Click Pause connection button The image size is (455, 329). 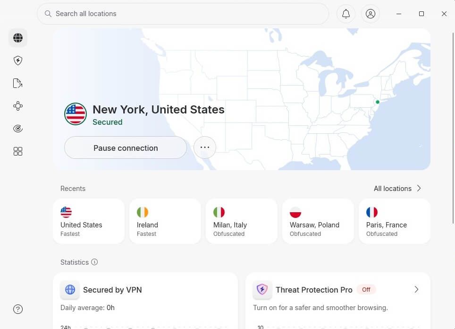pyautogui.click(x=126, y=147)
